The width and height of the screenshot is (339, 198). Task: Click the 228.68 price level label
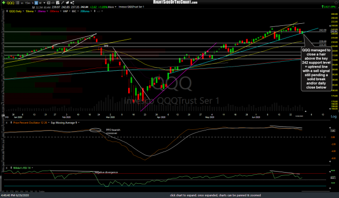[x=323, y=41]
